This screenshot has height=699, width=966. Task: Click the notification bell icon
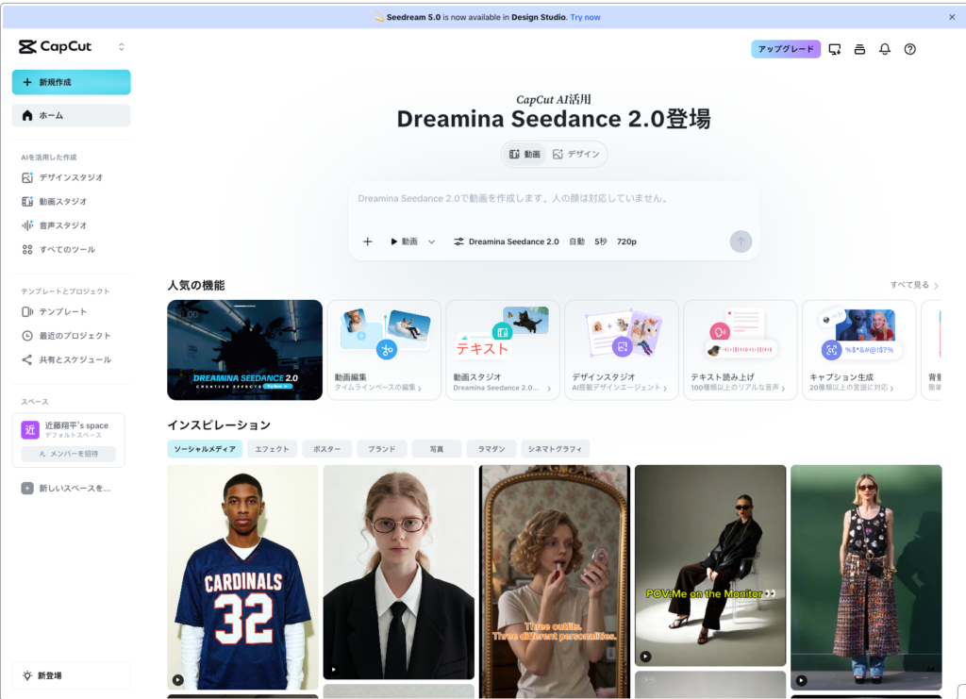click(885, 49)
